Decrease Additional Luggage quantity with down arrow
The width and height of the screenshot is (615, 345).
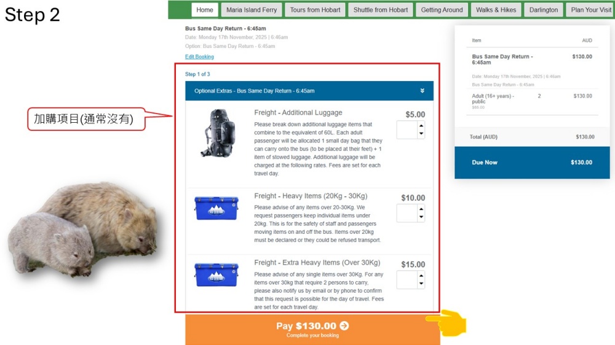(421, 134)
